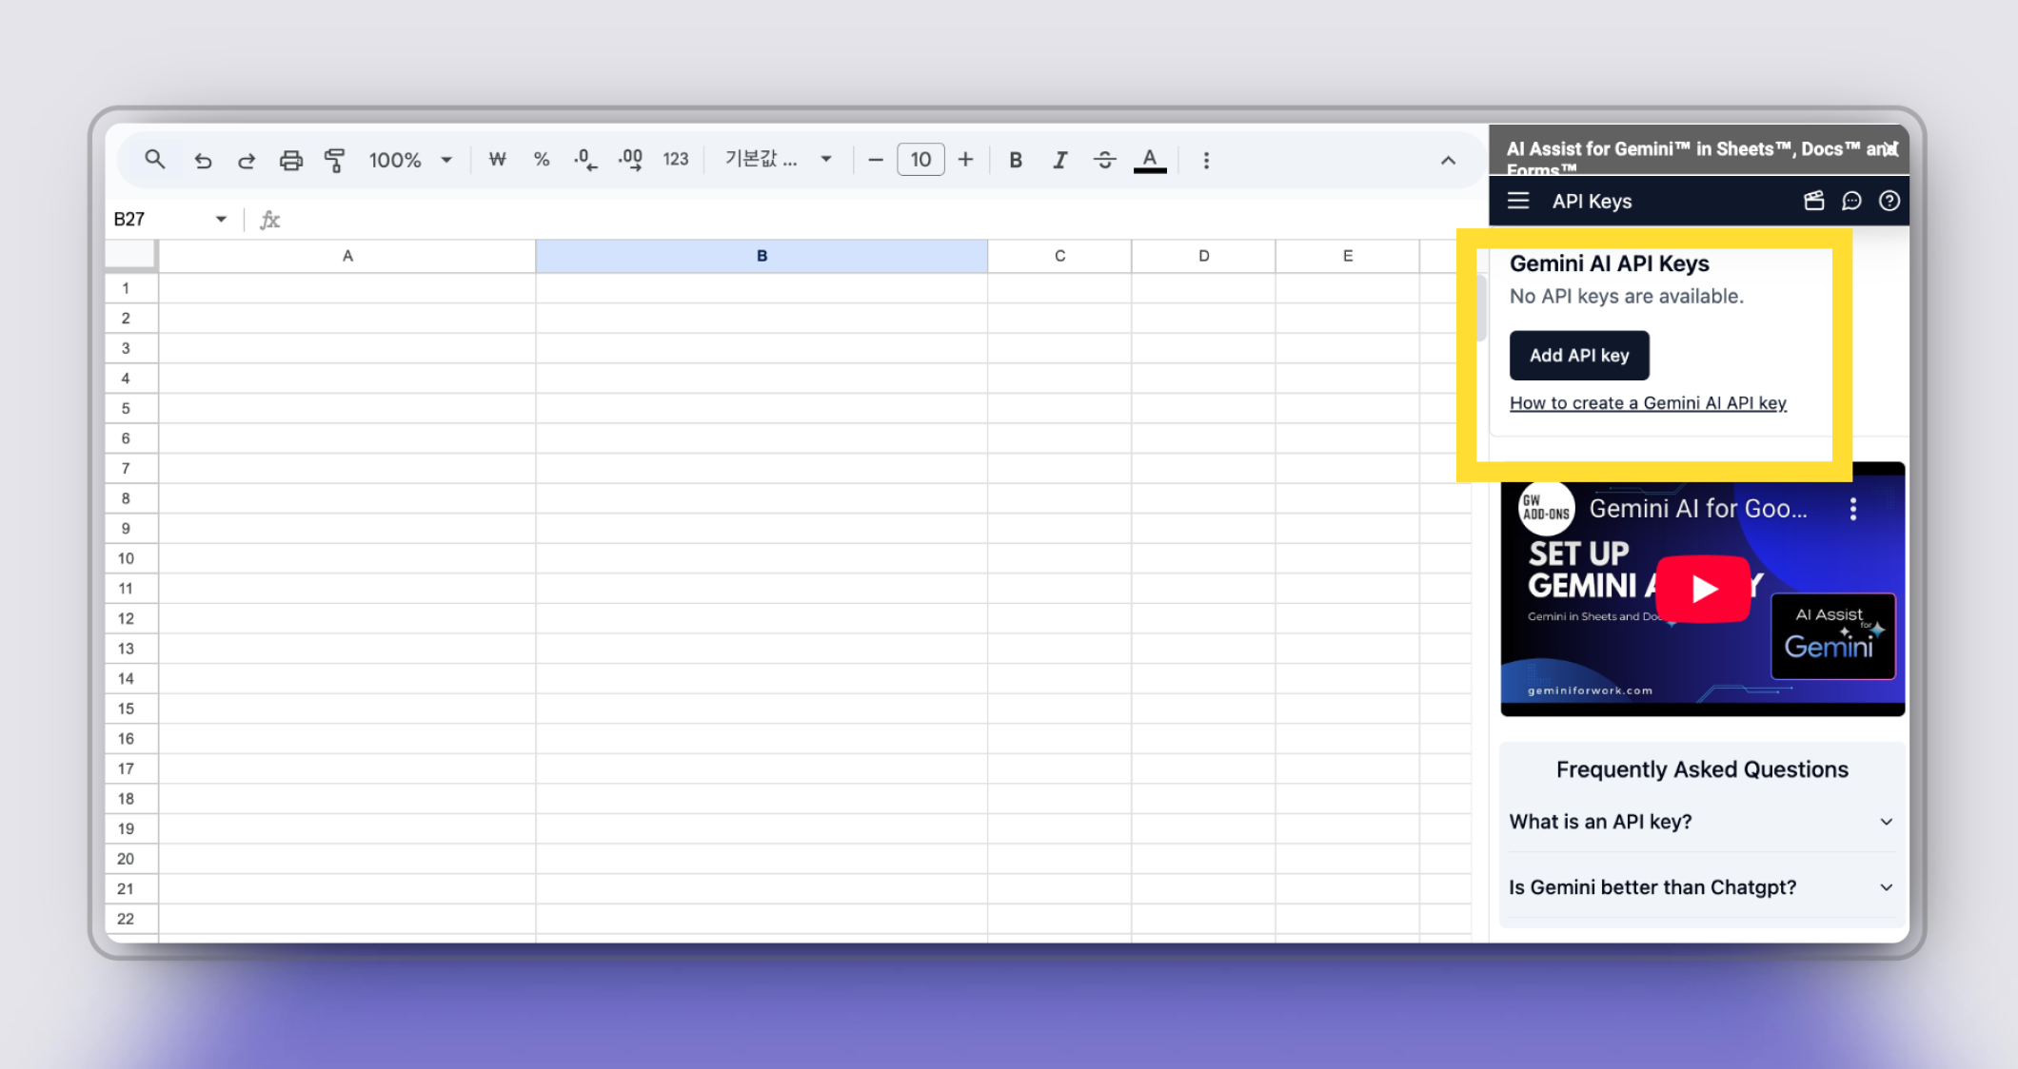The image size is (2018, 1069).
Task: Select column D header
Action: point(1203,256)
